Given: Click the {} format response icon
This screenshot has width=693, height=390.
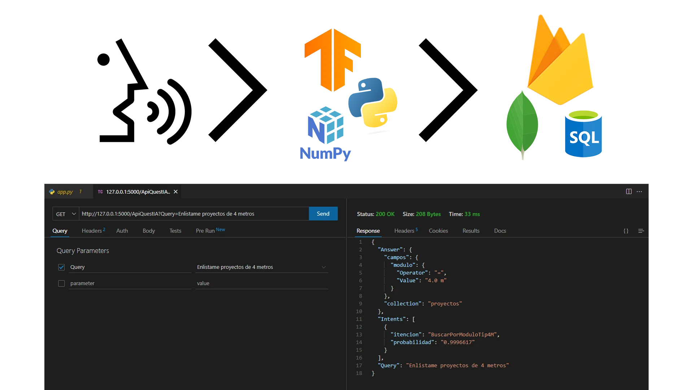Looking at the screenshot, I should pos(626,231).
